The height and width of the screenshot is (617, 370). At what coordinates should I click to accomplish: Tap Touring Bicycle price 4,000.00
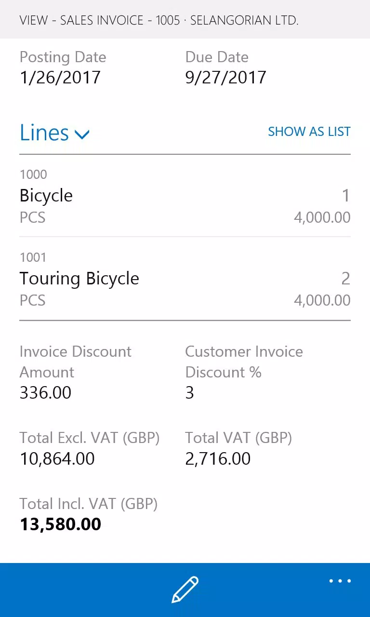tap(322, 300)
